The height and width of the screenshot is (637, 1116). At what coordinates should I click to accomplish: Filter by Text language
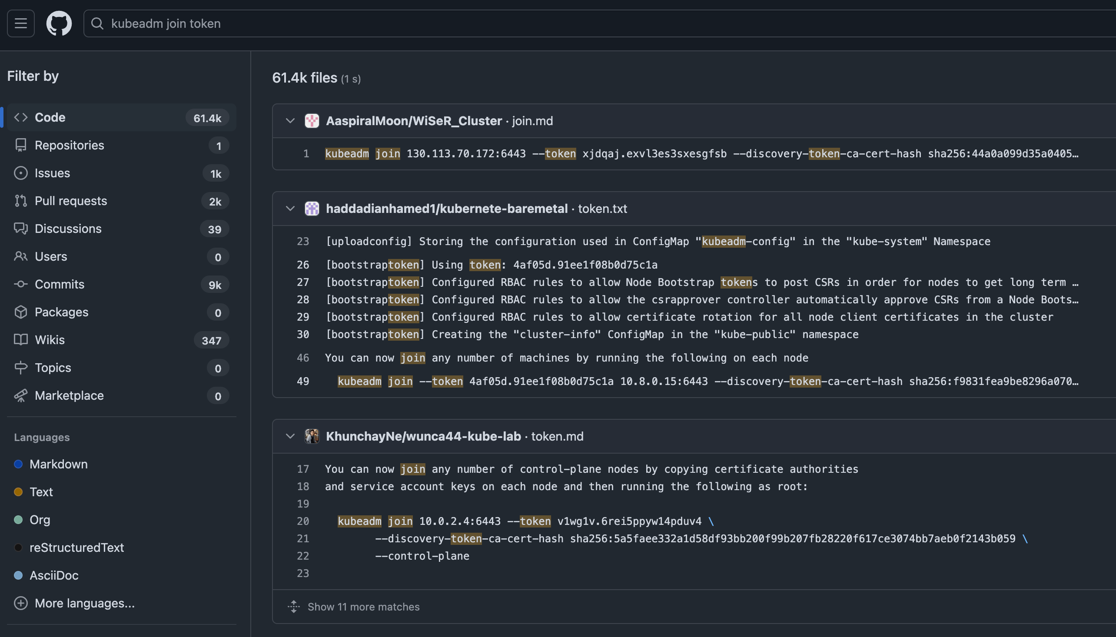[x=41, y=492]
